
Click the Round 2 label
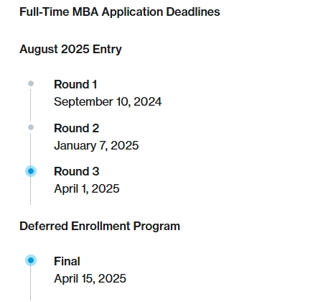(x=76, y=128)
